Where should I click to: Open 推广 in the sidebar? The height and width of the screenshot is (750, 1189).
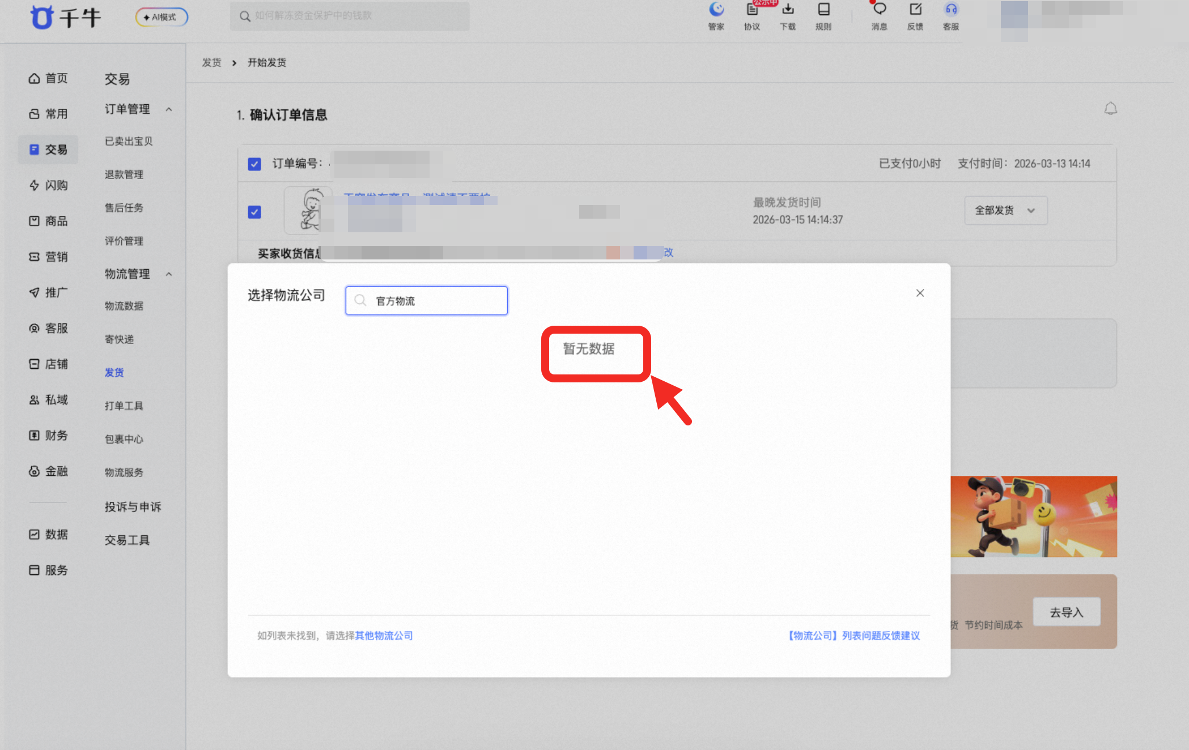[48, 292]
